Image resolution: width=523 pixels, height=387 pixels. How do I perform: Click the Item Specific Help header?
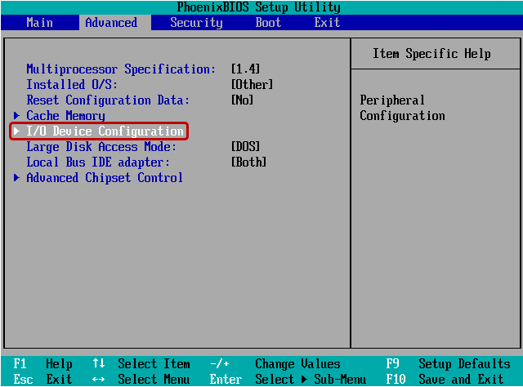click(431, 54)
